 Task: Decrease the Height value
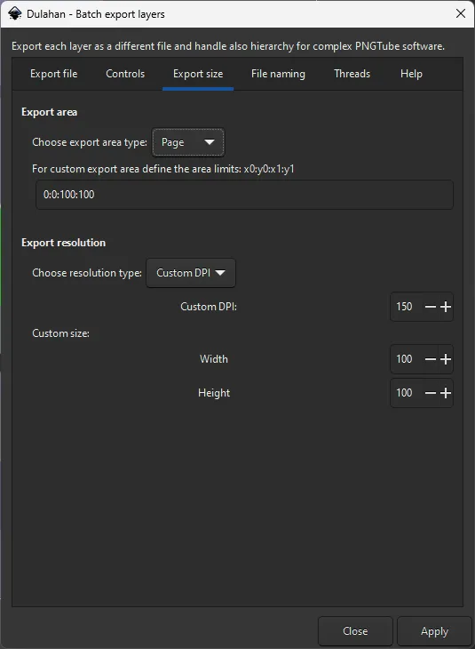[431, 393]
